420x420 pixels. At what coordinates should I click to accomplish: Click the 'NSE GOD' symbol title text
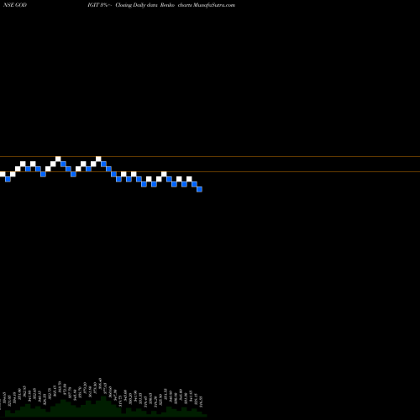[15, 5]
